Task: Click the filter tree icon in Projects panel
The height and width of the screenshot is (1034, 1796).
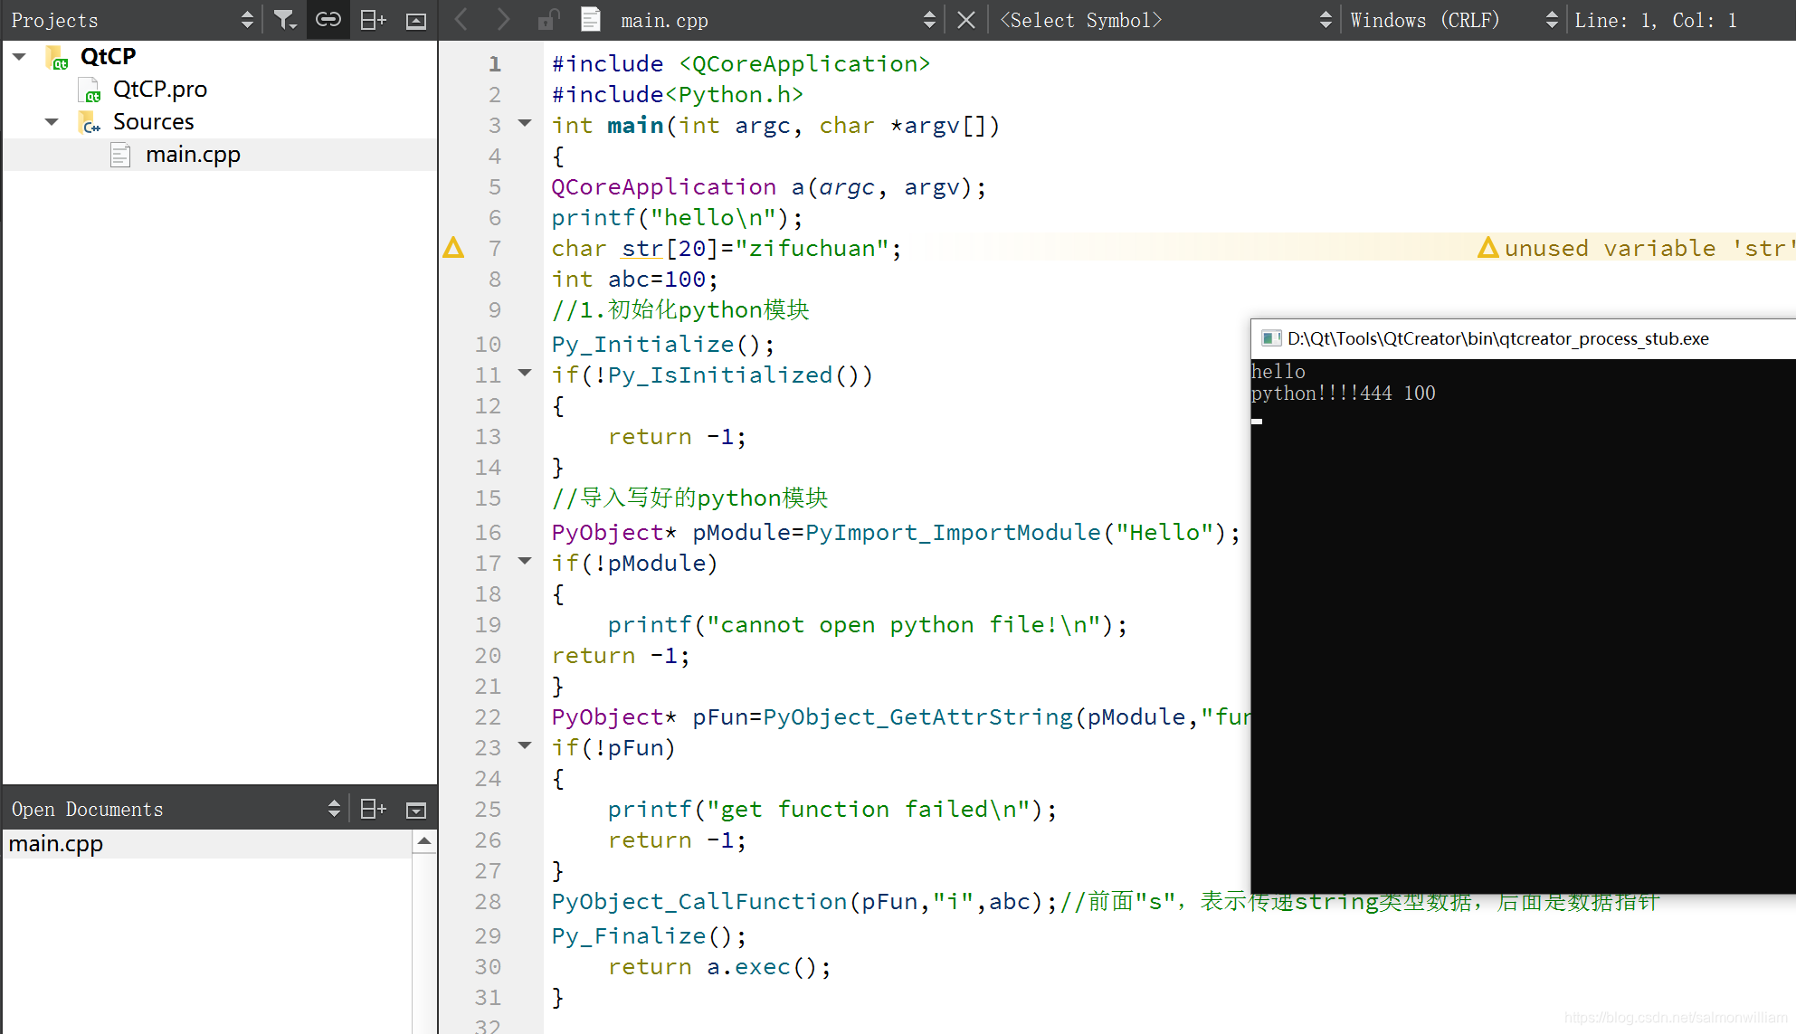Action: [x=285, y=20]
